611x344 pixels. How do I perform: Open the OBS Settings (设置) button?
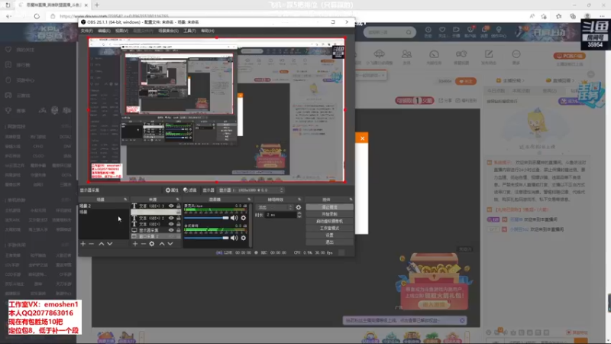click(330, 235)
